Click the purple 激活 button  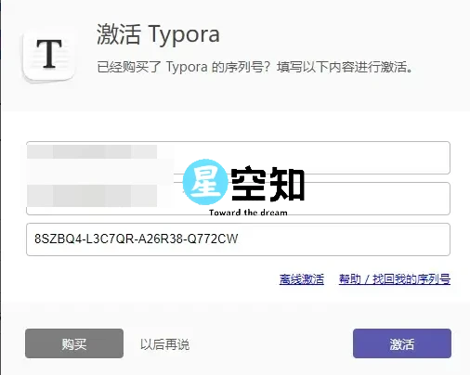(x=402, y=343)
